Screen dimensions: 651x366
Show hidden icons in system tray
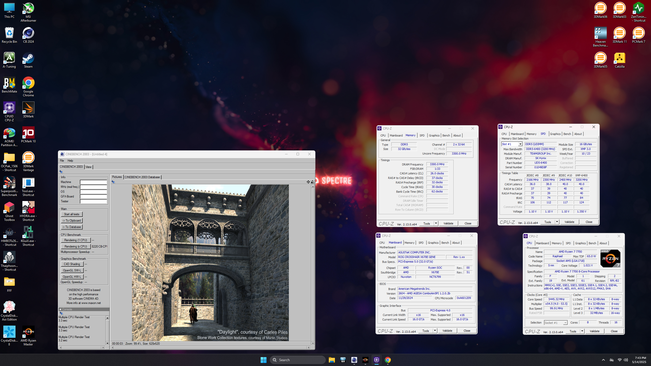(603, 360)
